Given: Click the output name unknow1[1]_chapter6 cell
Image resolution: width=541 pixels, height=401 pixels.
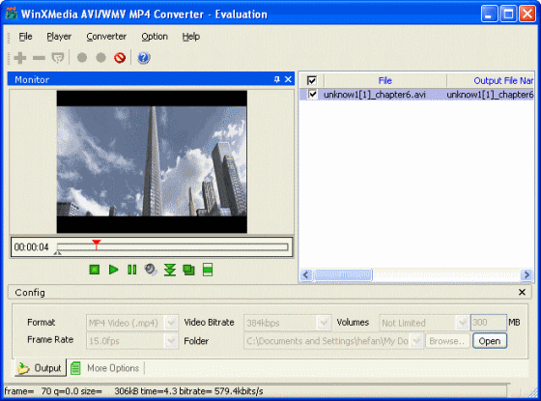Looking at the screenshot, I should click(x=490, y=95).
